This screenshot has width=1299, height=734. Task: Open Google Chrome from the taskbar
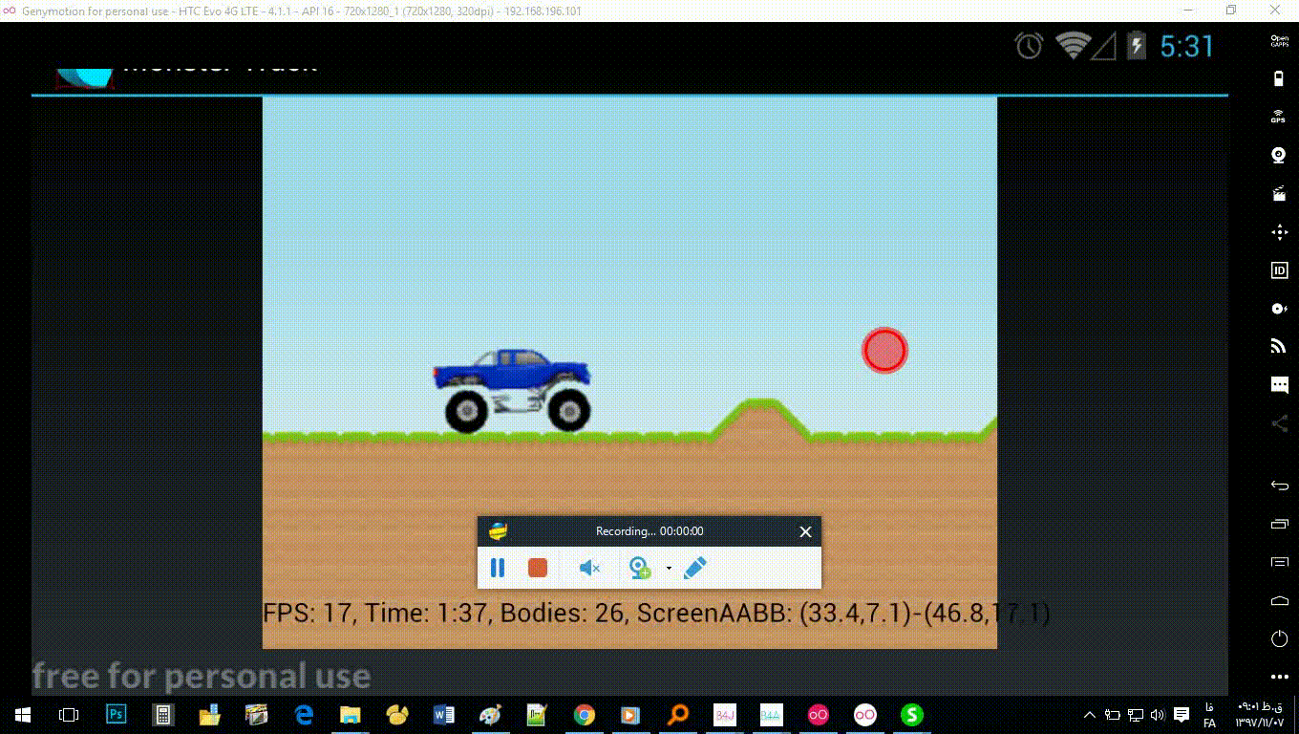(584, 714)
